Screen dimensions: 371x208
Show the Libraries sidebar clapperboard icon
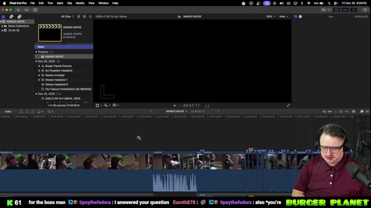coord(3,16)
